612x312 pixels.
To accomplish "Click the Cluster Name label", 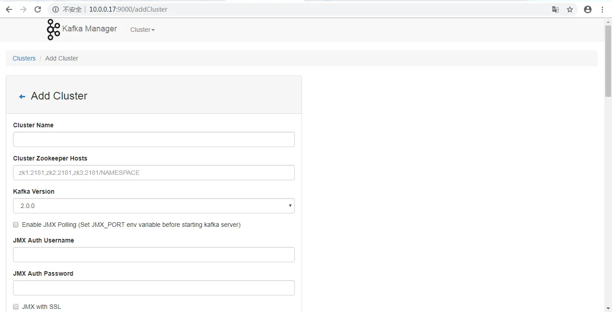I will click(x=33, y=125).
